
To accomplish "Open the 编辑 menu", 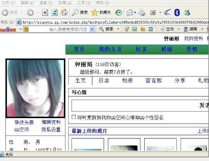I will pyautogui.click(x=27, y=3).
